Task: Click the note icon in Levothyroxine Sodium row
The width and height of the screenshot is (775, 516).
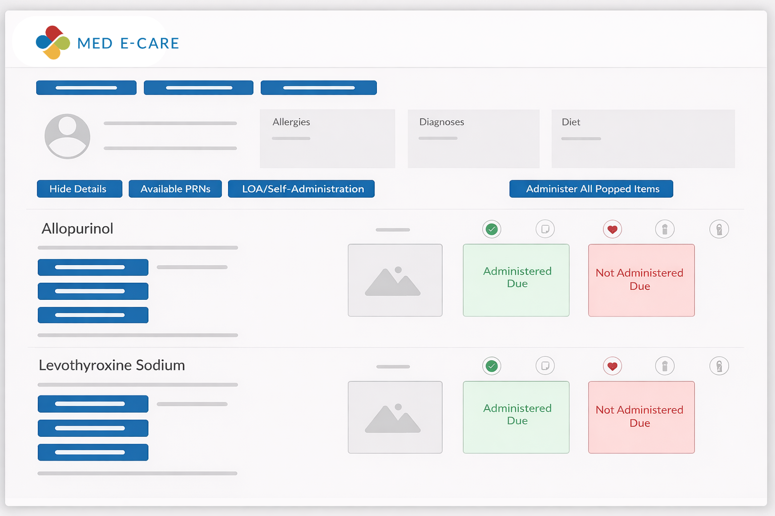Action: (x=545, y=366)
